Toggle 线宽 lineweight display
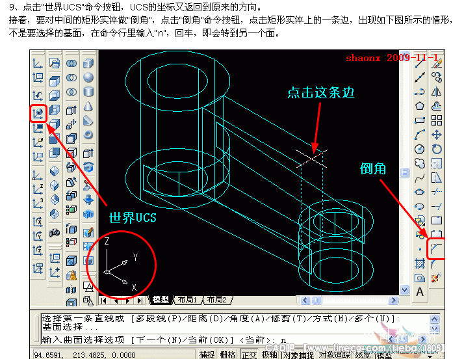Viewport: 464px width, 359px height. pyautogui.click(x=363, y=354)
